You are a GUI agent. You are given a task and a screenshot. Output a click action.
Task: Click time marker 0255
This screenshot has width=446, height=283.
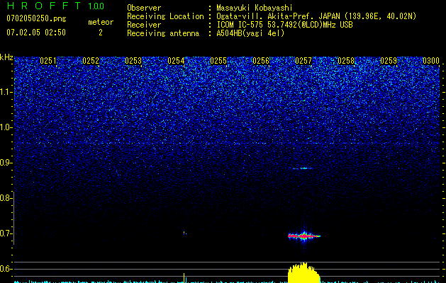[218, 61]
